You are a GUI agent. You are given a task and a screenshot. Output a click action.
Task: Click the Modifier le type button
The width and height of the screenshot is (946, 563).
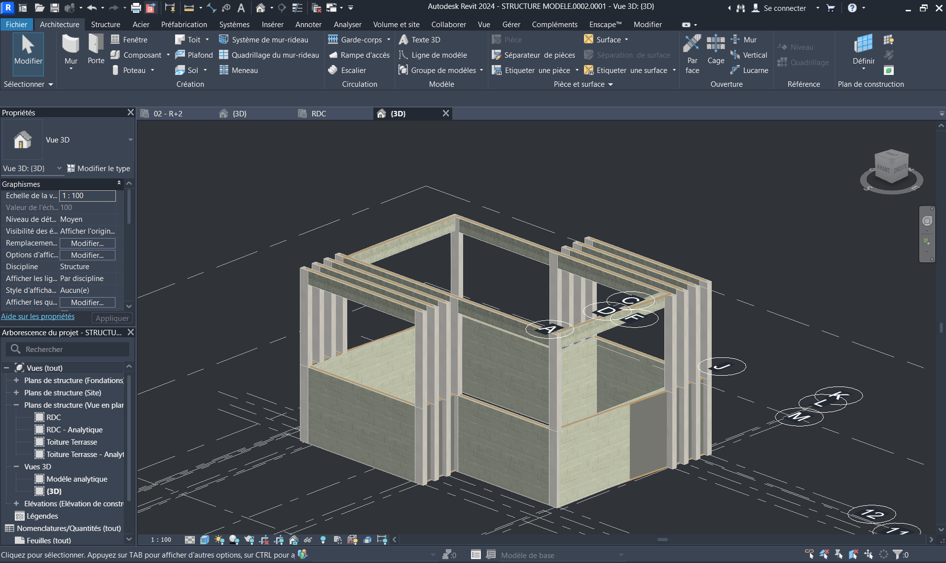coord(99,169)
